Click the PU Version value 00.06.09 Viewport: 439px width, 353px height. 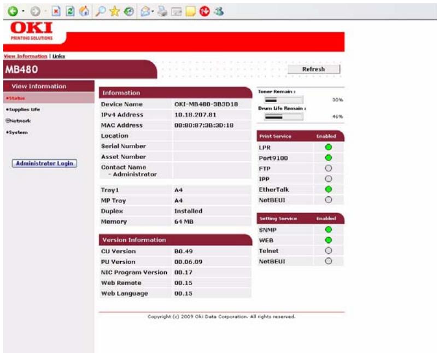coord(188,262)
